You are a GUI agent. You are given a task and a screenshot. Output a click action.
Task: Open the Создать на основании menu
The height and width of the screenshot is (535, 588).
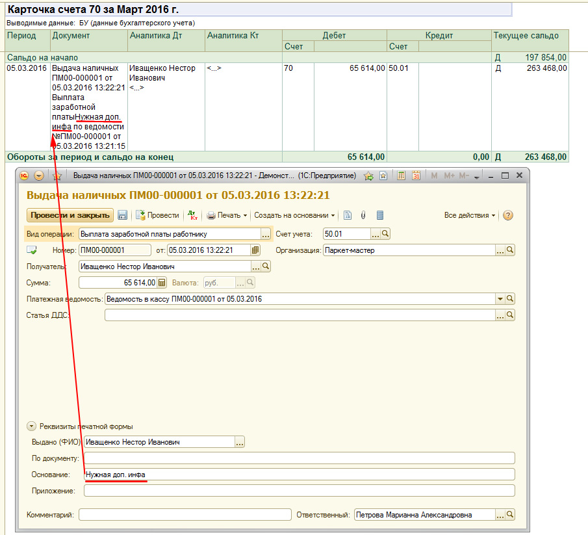(294, 215)
